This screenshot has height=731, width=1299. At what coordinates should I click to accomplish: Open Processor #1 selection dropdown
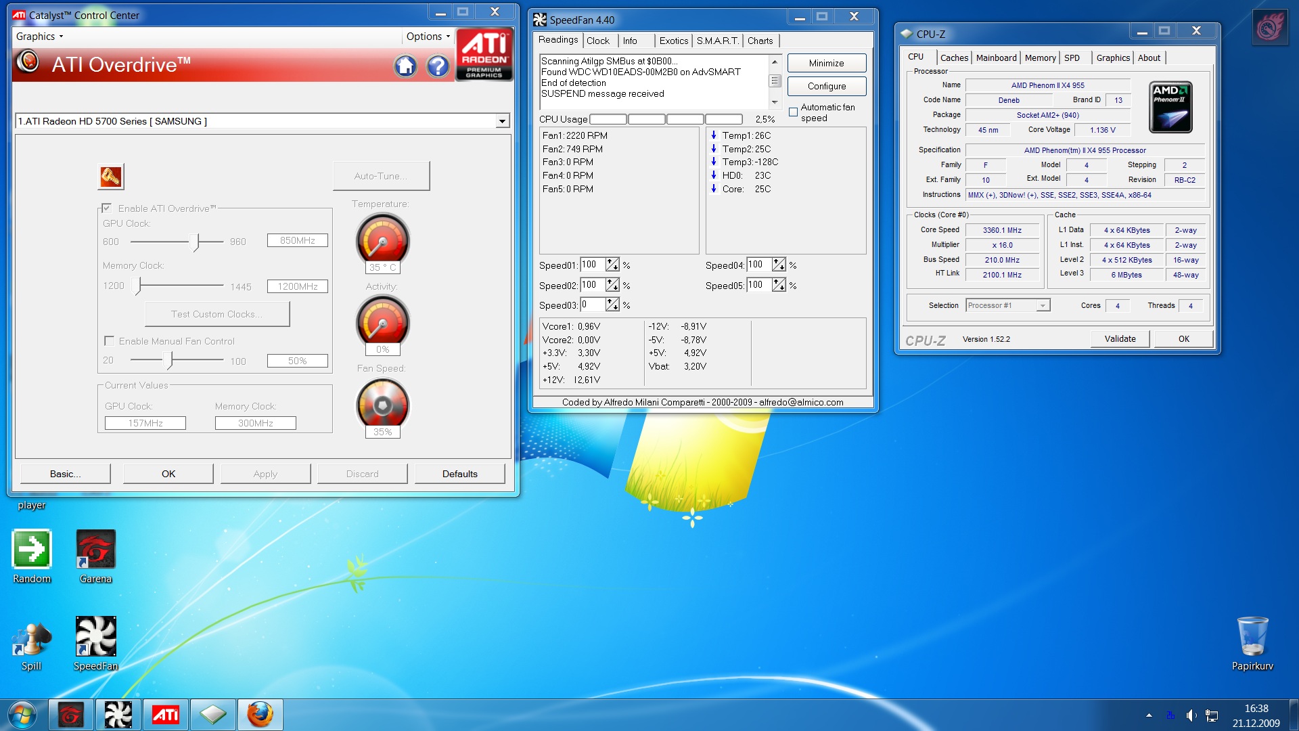click(x=1043, y=306)
